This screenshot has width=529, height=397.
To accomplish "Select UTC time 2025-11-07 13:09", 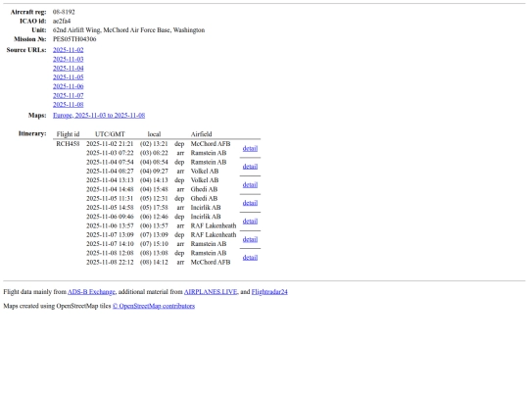I will pos(110,235).
